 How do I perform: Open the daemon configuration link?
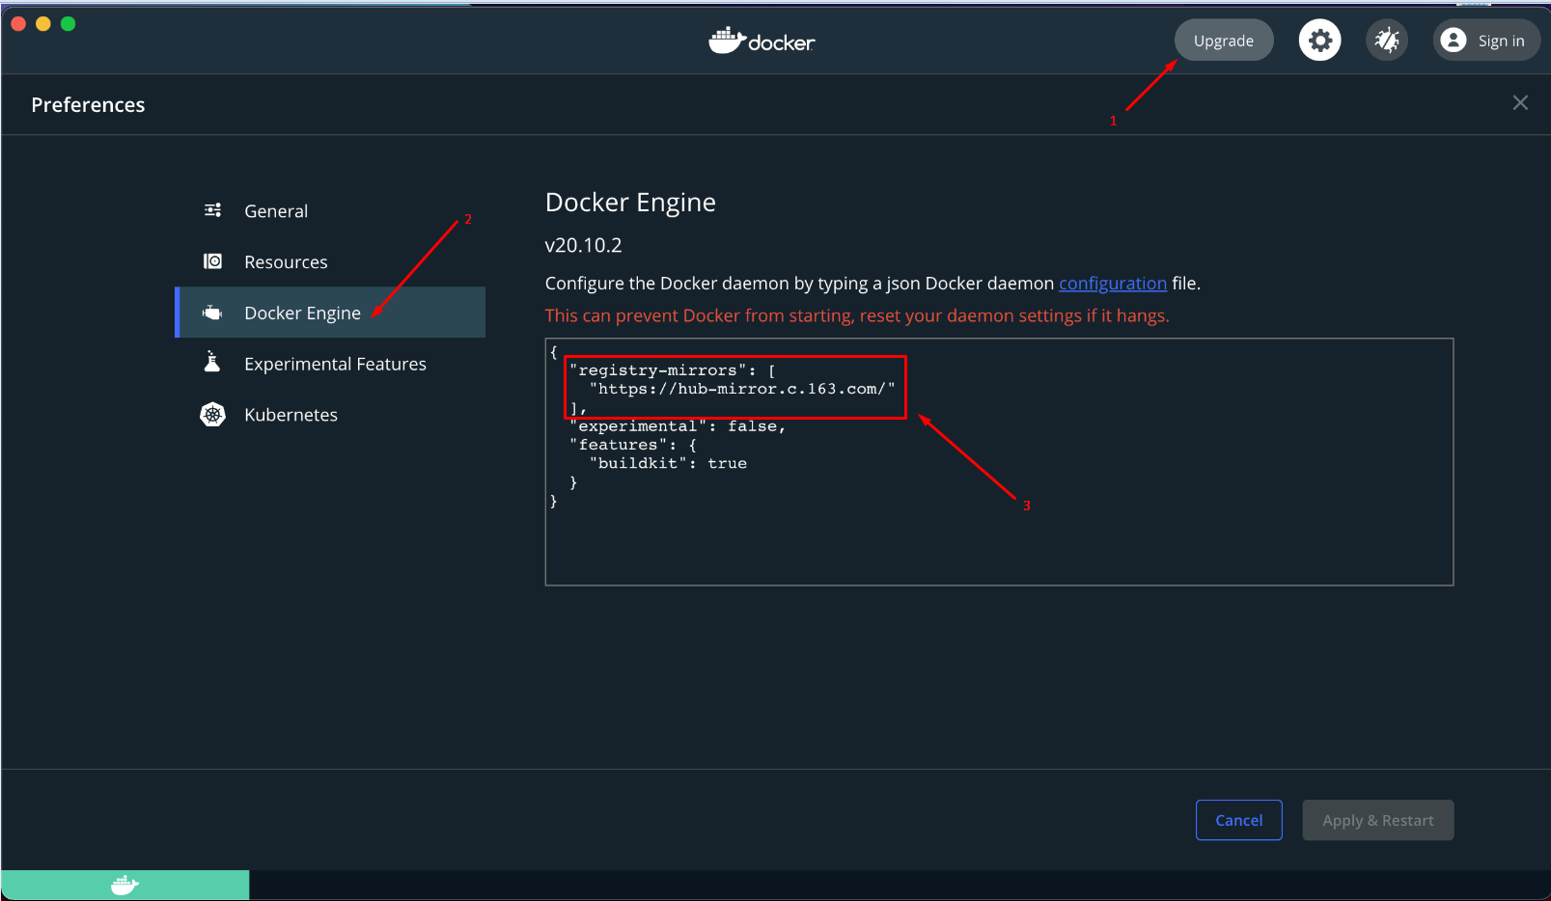(1113, 284)
